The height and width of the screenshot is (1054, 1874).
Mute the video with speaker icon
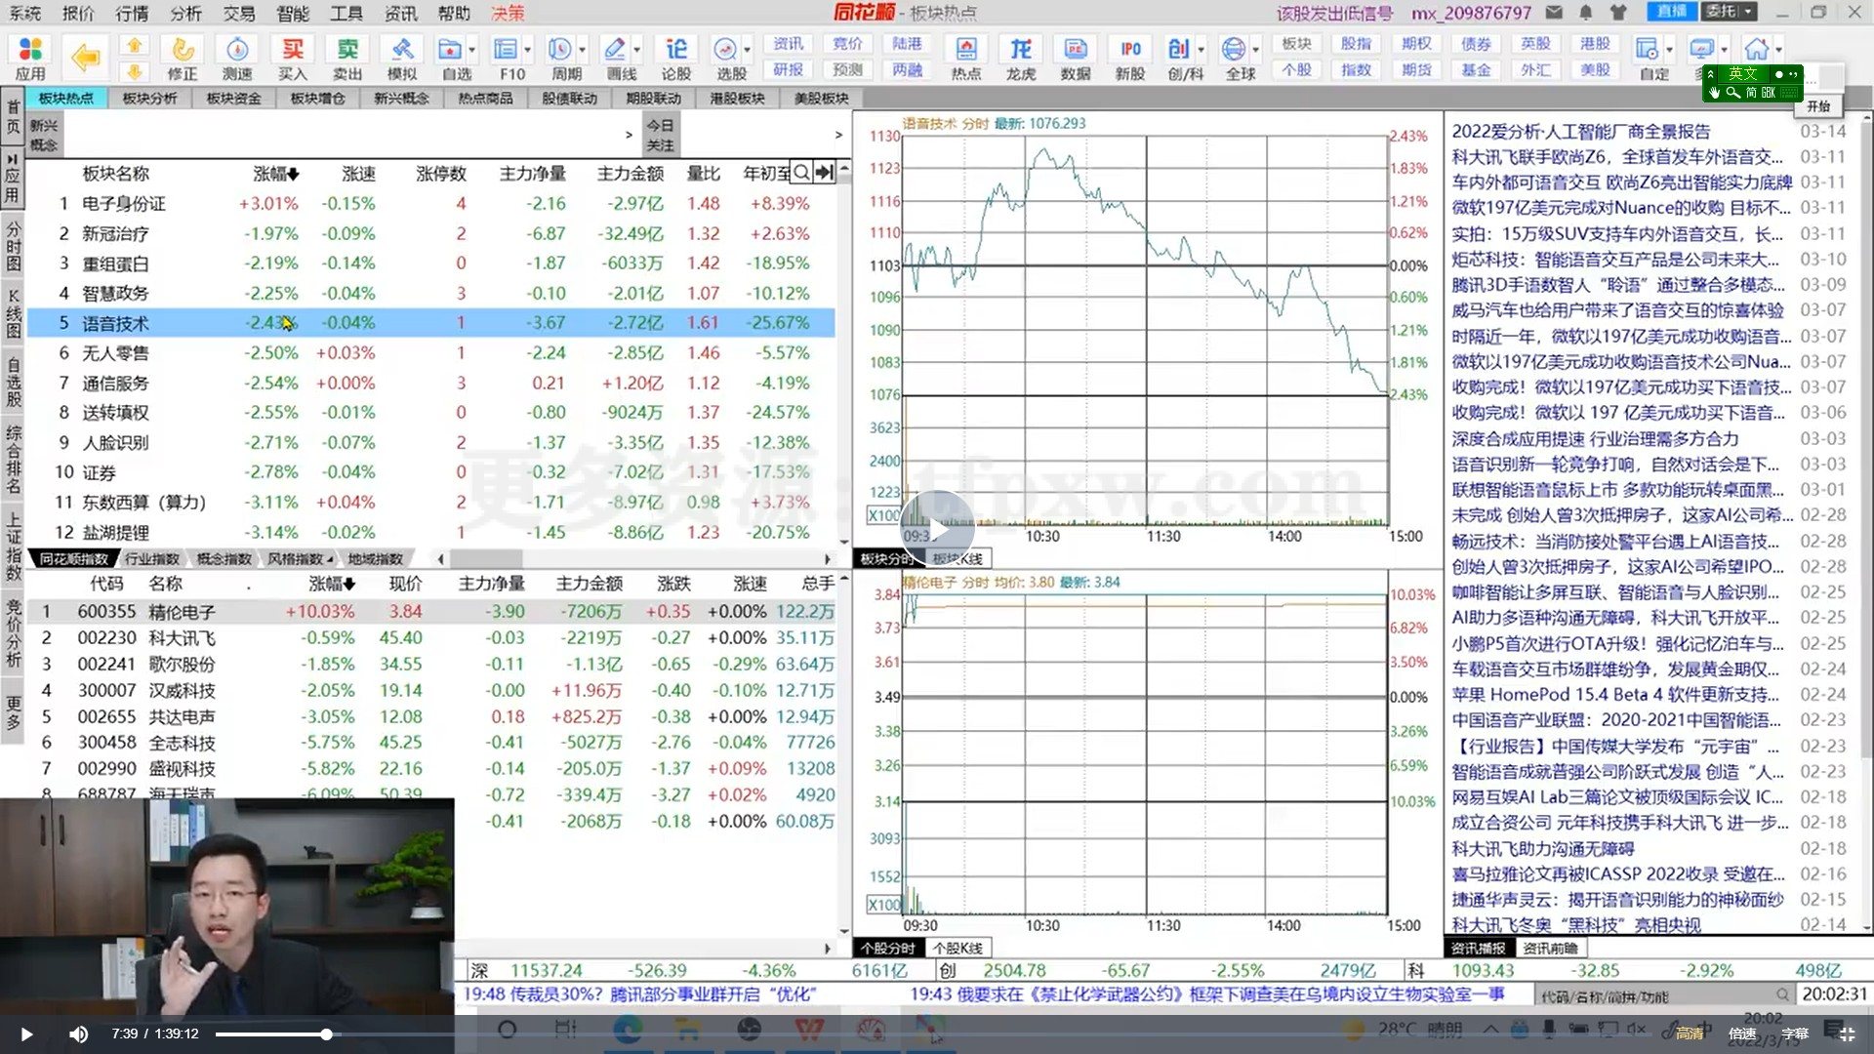(x=79, y=1034)
